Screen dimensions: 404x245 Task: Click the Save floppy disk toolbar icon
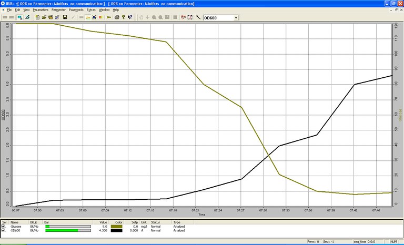[64, 17]
